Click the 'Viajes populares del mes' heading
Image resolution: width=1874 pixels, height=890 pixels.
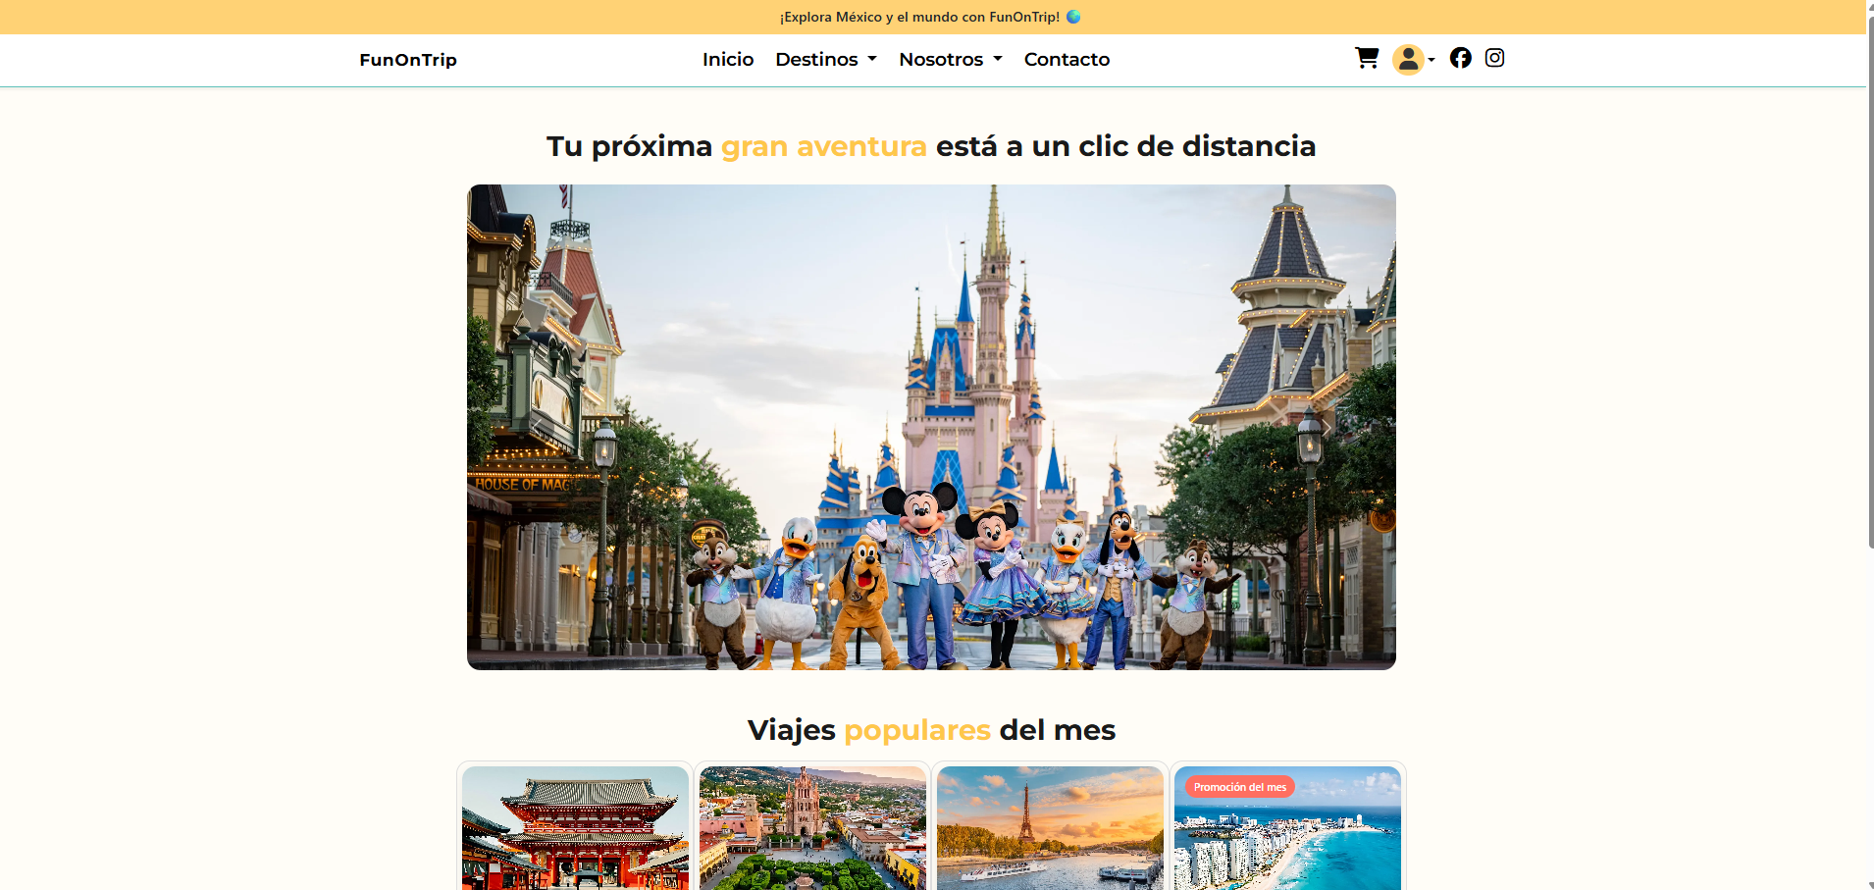point(931,730)
